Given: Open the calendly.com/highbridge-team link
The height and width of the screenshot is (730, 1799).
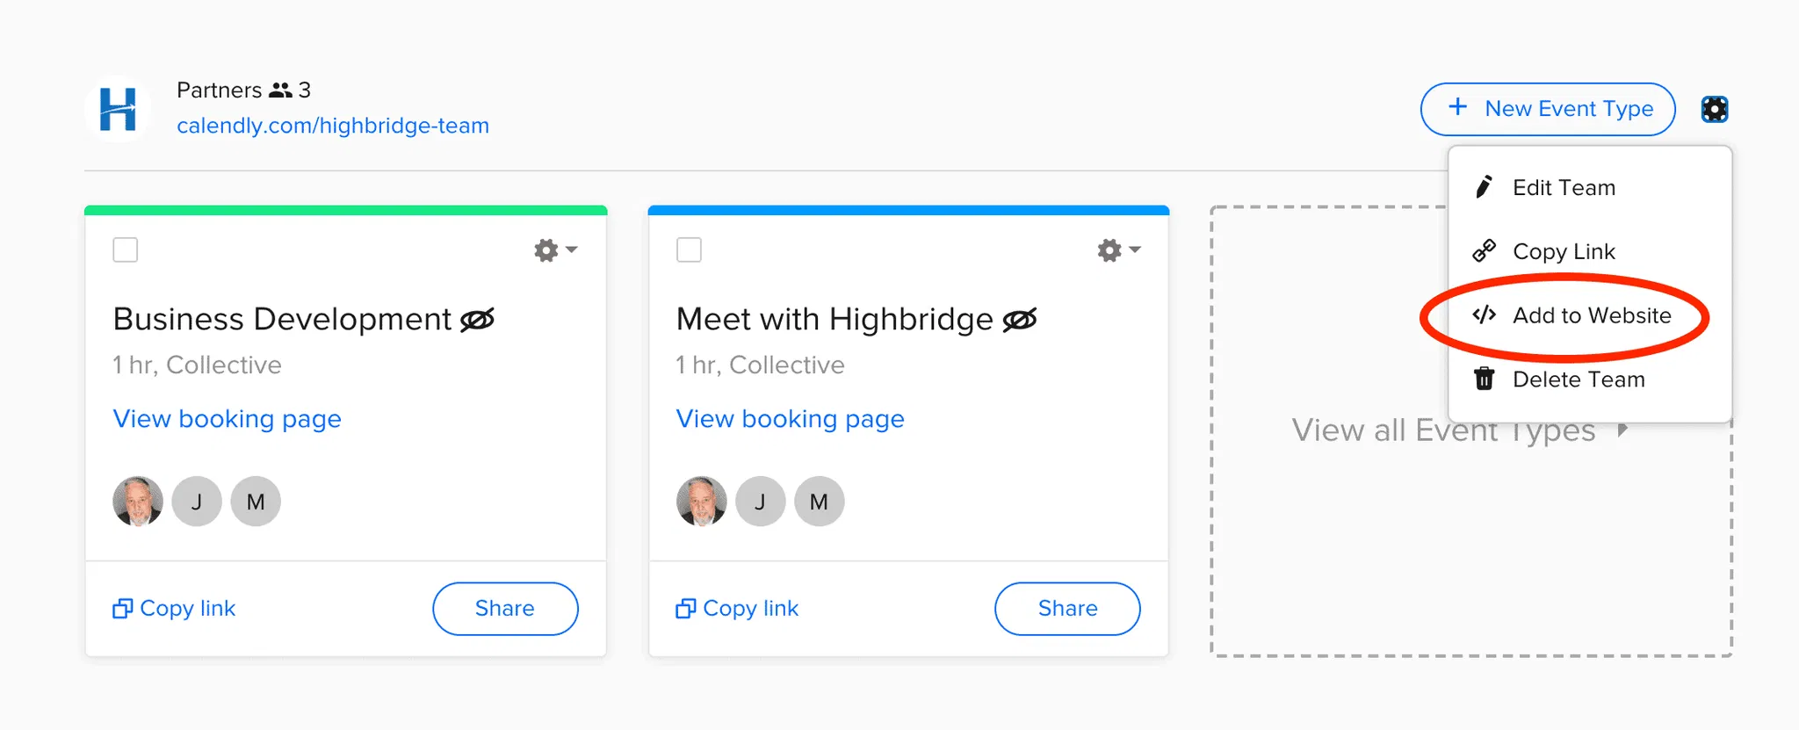Looking at the screenshot, I should (333, 126).
